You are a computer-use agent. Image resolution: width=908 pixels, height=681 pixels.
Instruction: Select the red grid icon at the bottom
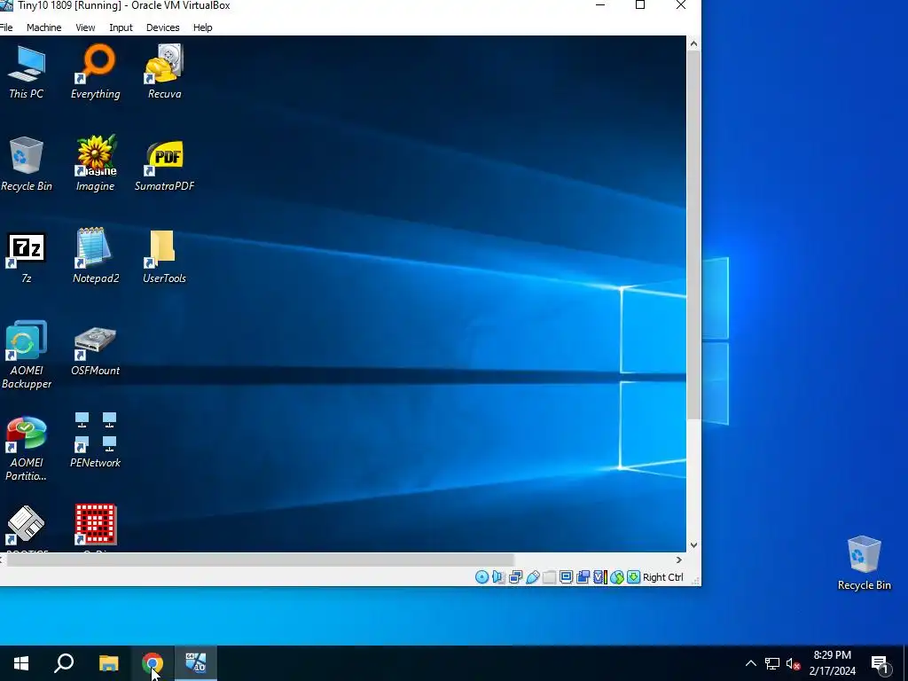(x=96, y=525)
